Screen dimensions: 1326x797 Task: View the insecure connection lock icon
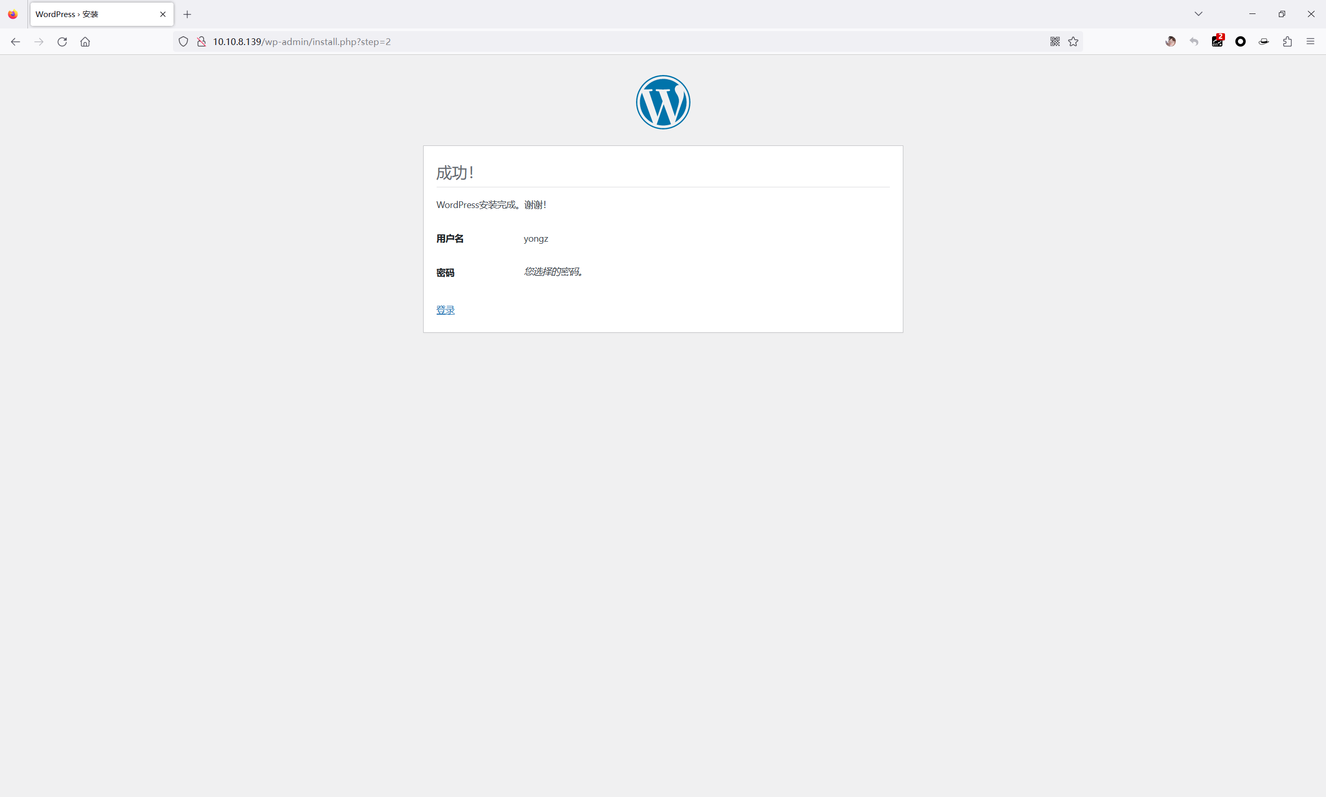click(201, 42)
